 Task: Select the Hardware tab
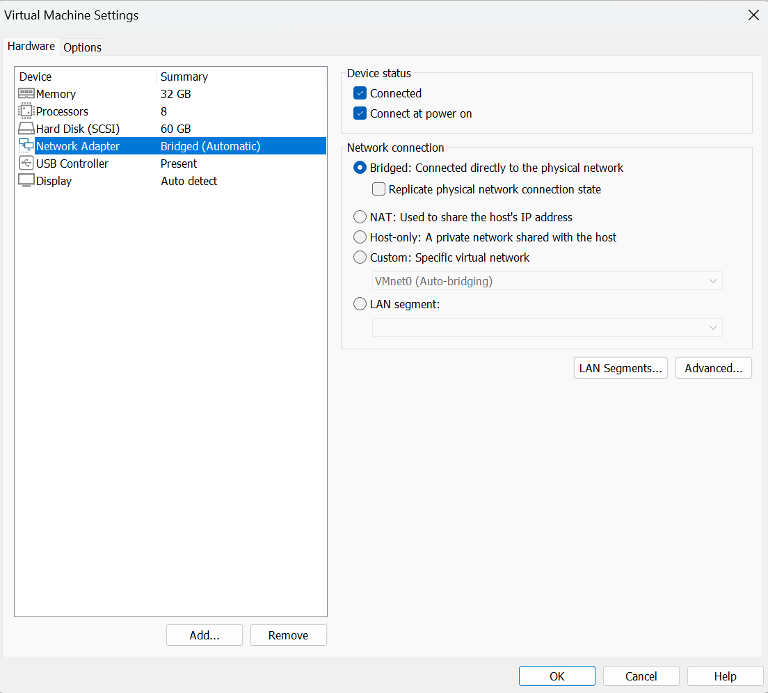31,47
